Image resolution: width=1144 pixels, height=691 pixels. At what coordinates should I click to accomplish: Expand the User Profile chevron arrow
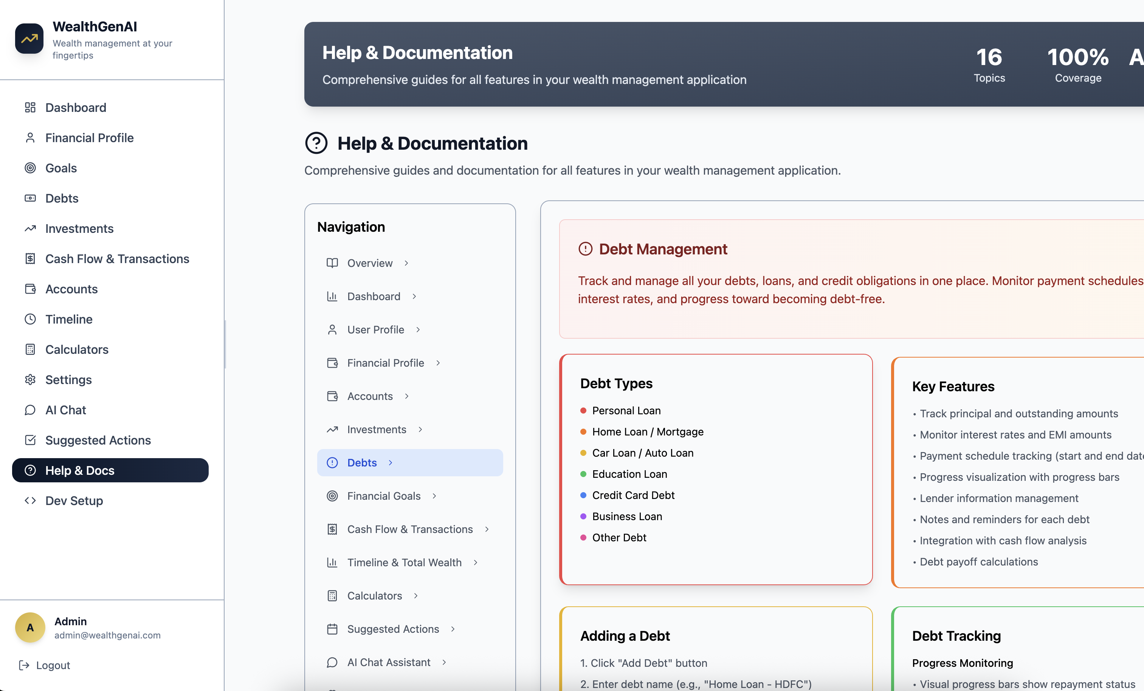(418, 329)
